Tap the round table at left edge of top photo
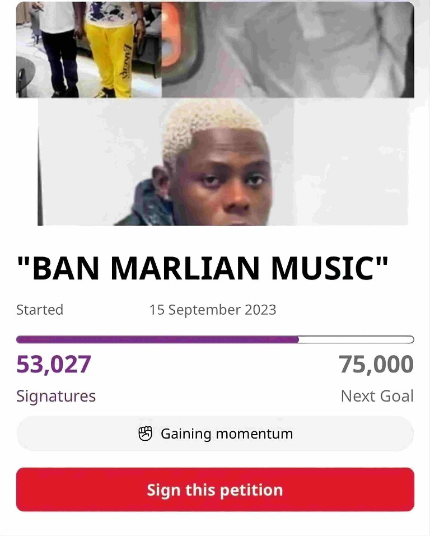 pos(25,73)
